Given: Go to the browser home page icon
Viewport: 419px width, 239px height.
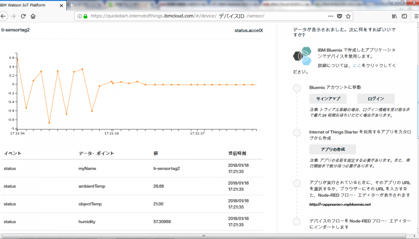Looking at the screenshot, I should pyautogui.click(x=33, y=16).
